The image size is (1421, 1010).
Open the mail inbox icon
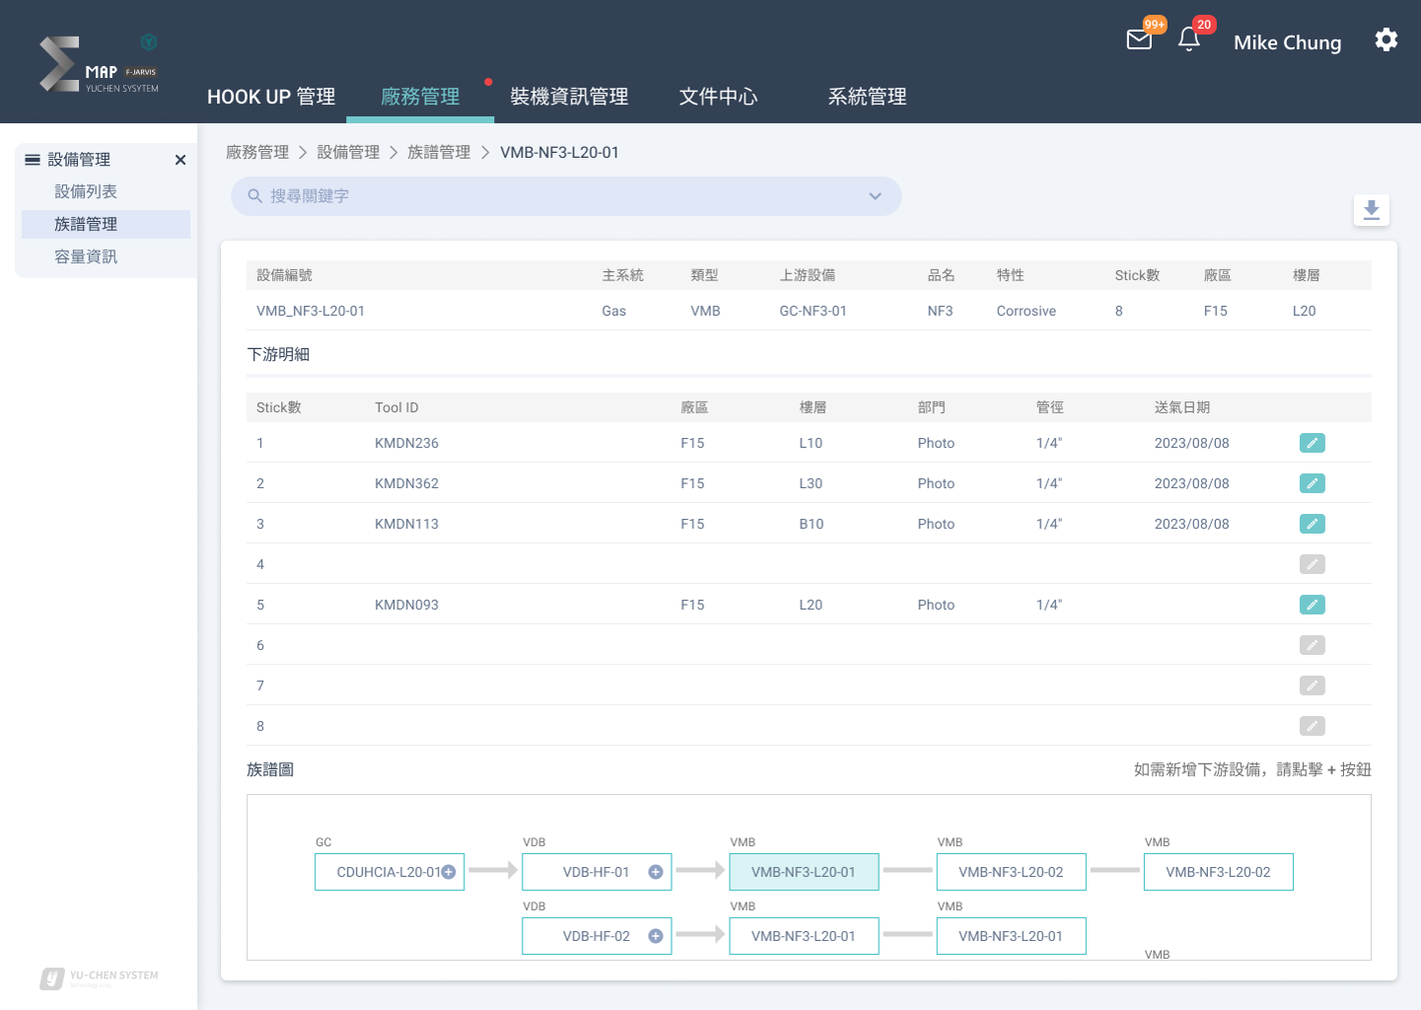(x=1139, y=40)
